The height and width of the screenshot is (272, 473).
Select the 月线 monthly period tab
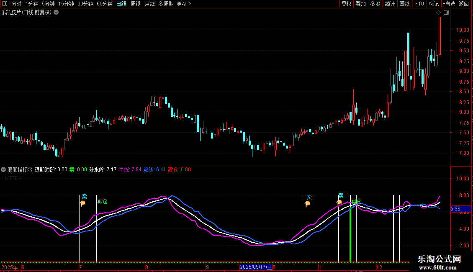click(x=149, y=4)
